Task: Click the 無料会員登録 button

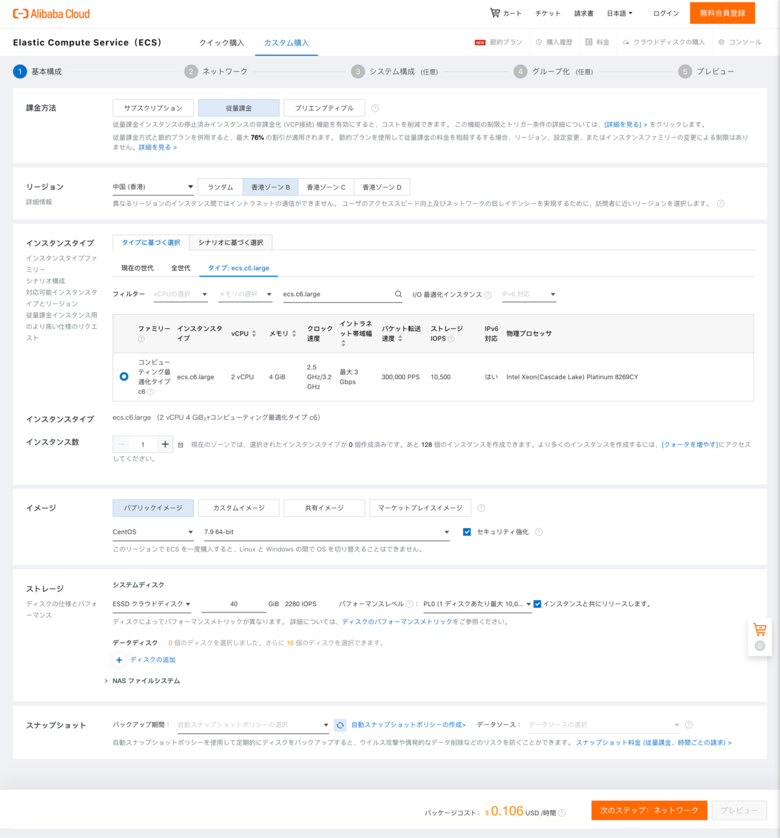Action: coord(722,13)
